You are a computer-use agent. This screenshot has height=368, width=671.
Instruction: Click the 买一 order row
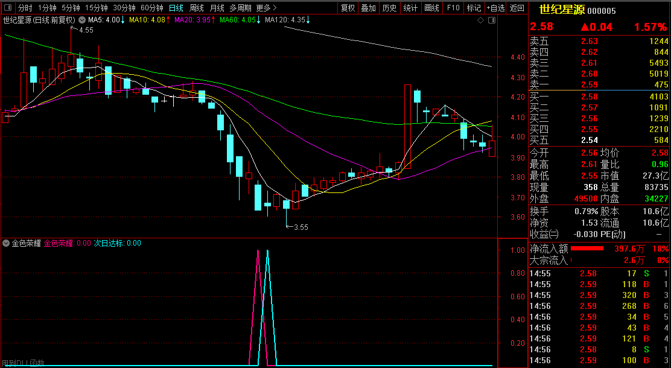[x=599, y=97]
